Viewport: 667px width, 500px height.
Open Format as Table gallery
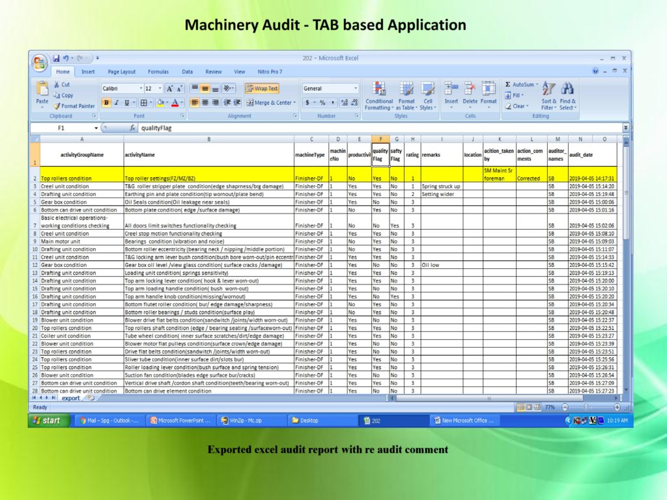[406, 96]
